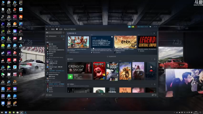Toggle the recent activity clock filter

tap(62, 36)
